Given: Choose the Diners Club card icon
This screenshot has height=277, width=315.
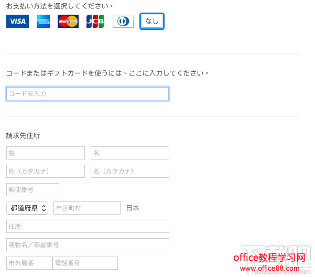Looking at the screenshot, I should 123,22.
